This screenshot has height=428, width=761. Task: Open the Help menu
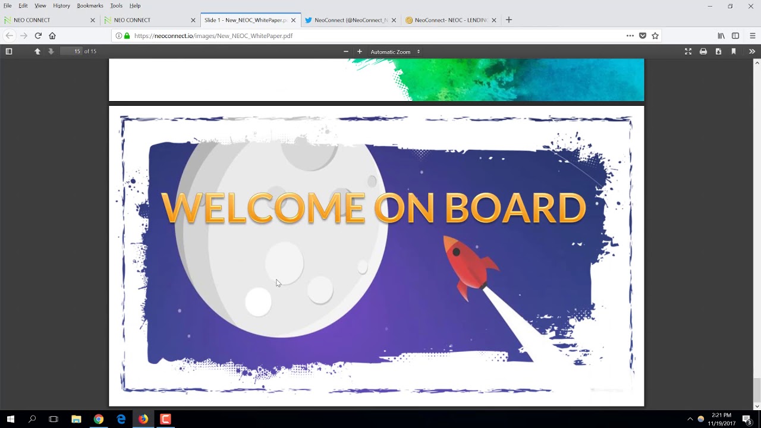pyautogui.click(x=135, y=5)
